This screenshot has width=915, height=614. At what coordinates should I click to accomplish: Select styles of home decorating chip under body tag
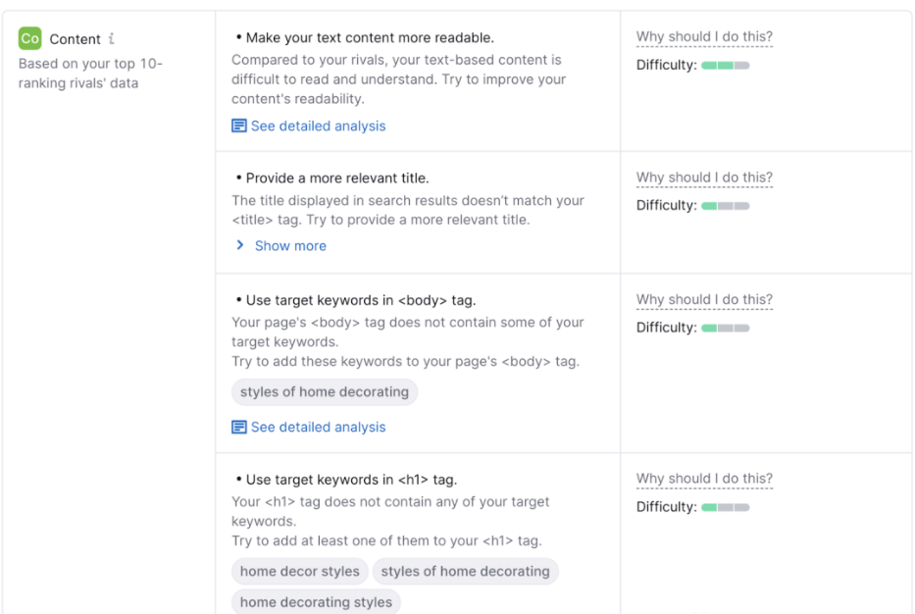(x=325, y=391)
